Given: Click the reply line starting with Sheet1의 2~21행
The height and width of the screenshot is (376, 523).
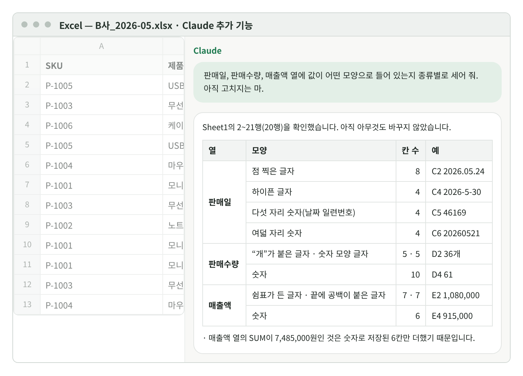Looking at the screenshot, I should tap(327, 127).
